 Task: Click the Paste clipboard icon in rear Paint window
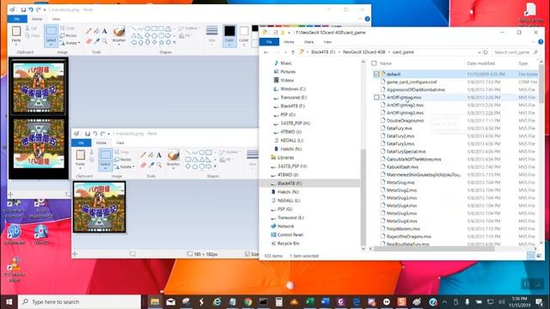tap(16, 32)
